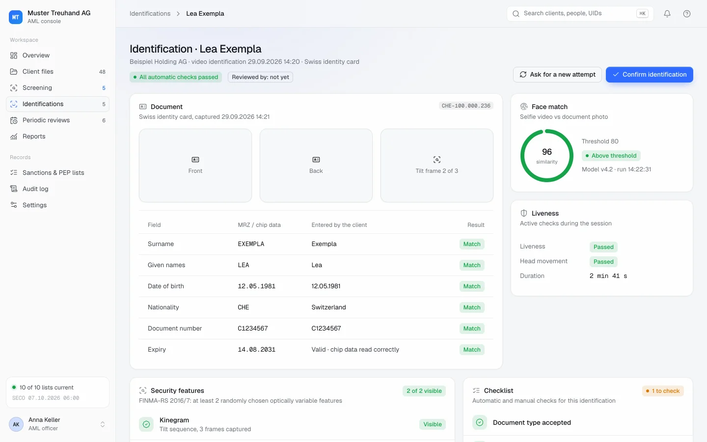Click the 96 similarity progress ring
Image resolution: width=707 pixels, height=442 pixels.
(x=547, y=156)
